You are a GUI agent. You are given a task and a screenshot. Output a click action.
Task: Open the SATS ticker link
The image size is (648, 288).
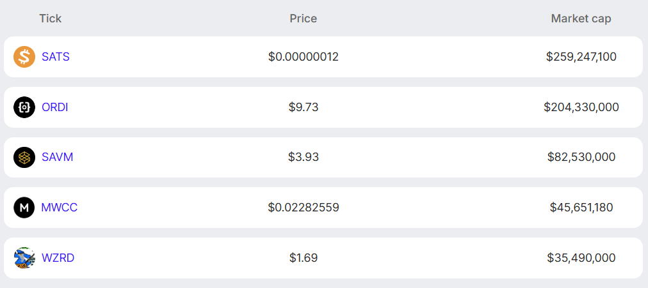(56, 57)
